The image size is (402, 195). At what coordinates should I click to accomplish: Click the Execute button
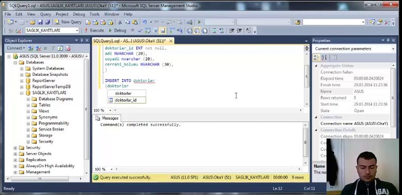(x=94, y=30)
